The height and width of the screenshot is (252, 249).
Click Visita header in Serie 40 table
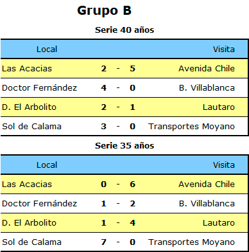click(x=224, y=50)
